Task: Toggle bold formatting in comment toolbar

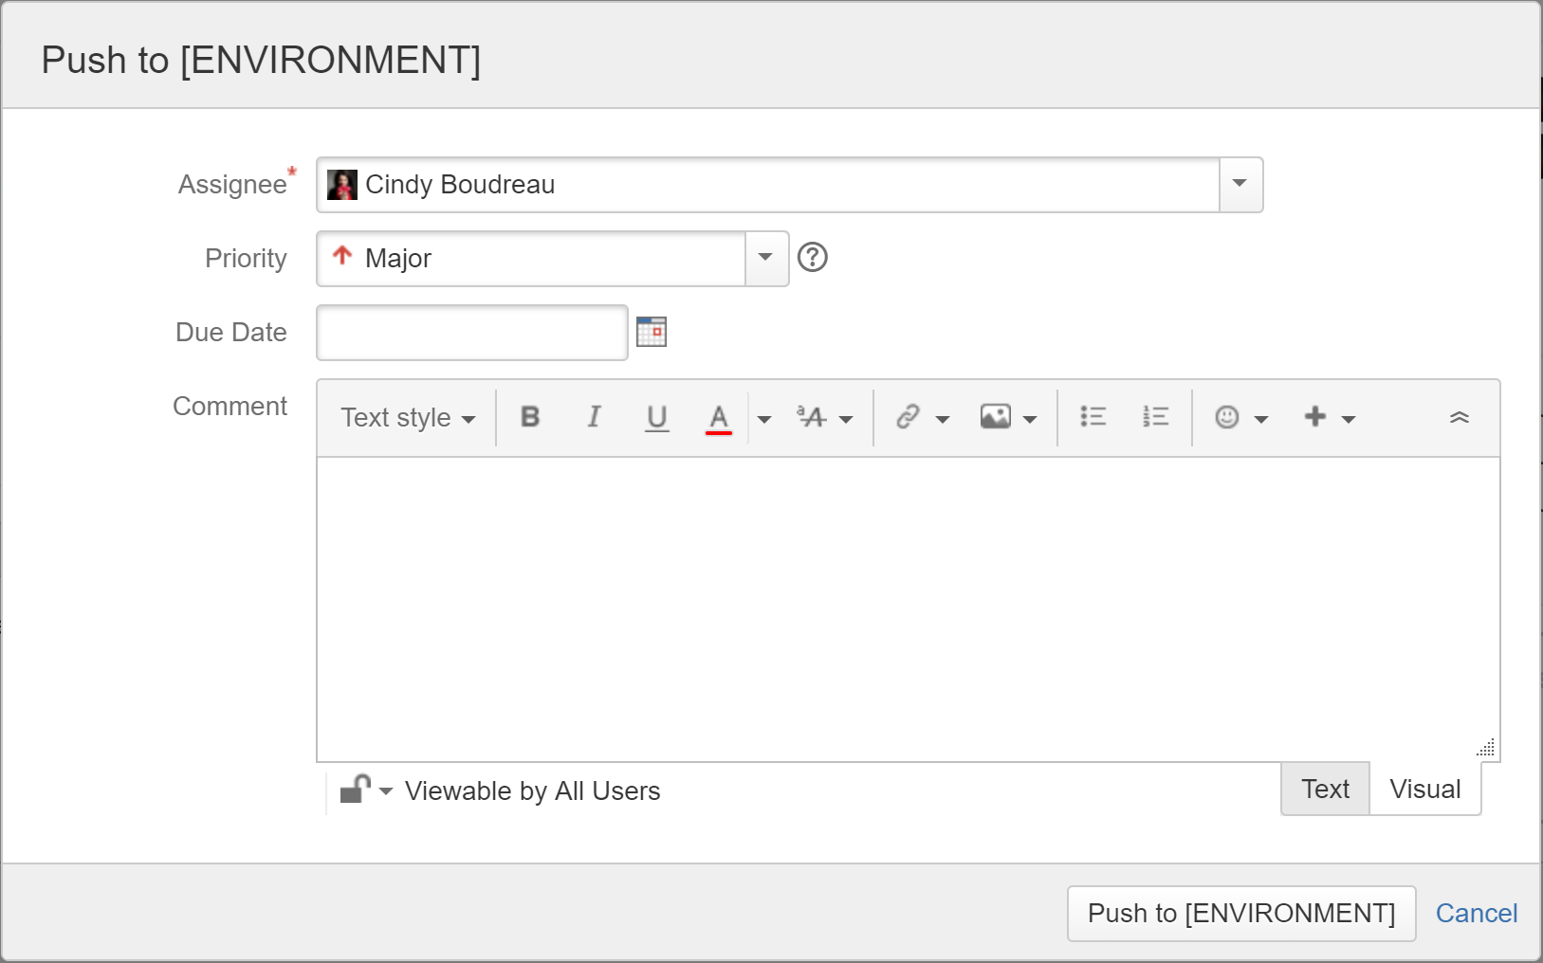Action: pos(530,417)
